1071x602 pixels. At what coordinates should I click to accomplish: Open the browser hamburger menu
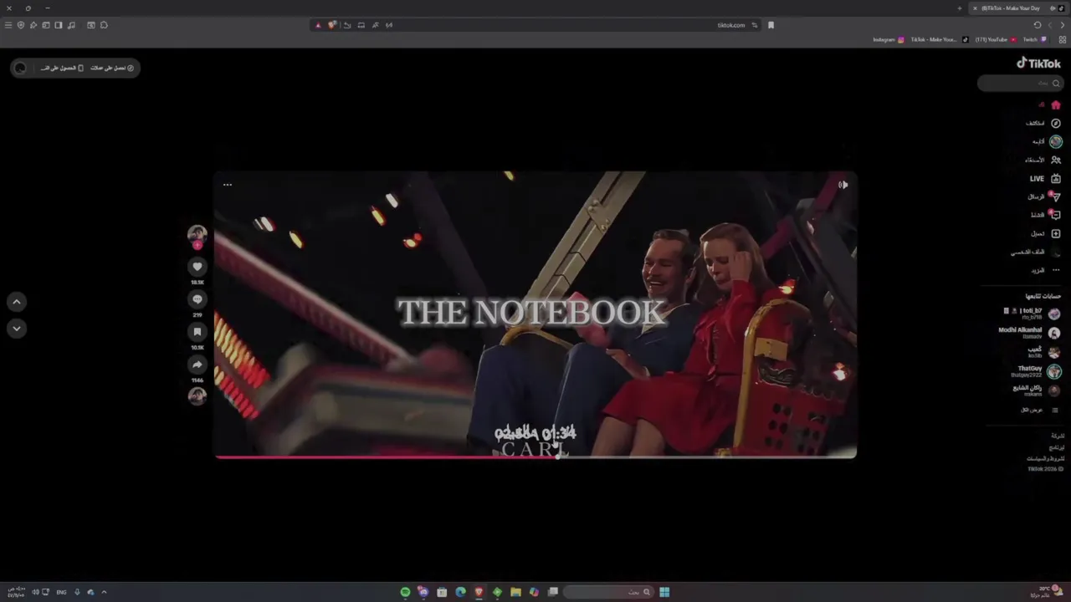coord(8,25)
